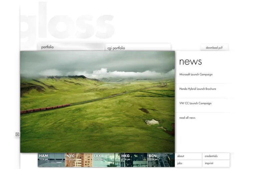Click the fullscreen grid icon beside the photo
Screen dimensions: 254x169
[x=17, y=134]
